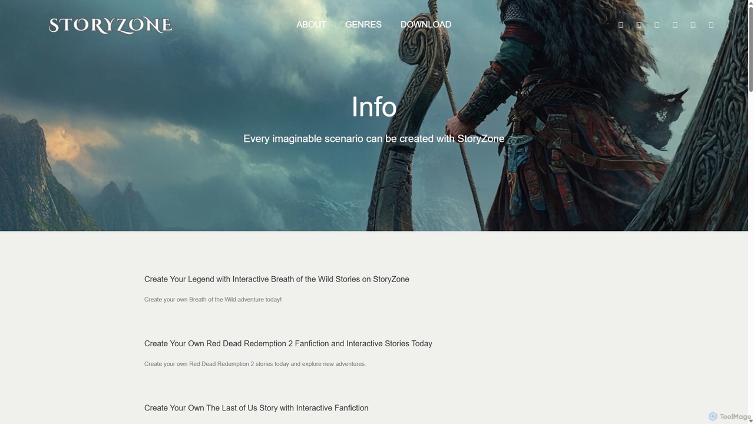Click the fourth social icon in the header row

(675, 25)
